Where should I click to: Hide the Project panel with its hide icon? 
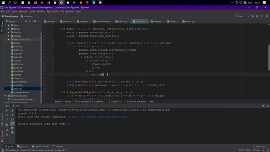(x=40, y=22)
